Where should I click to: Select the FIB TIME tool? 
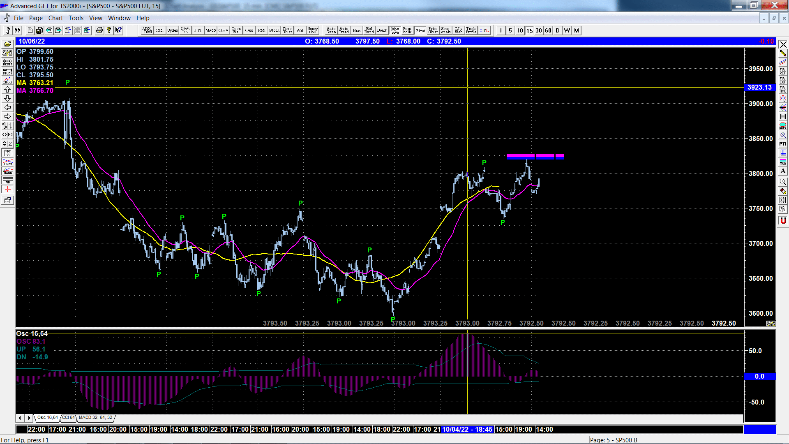pos(783,90)
